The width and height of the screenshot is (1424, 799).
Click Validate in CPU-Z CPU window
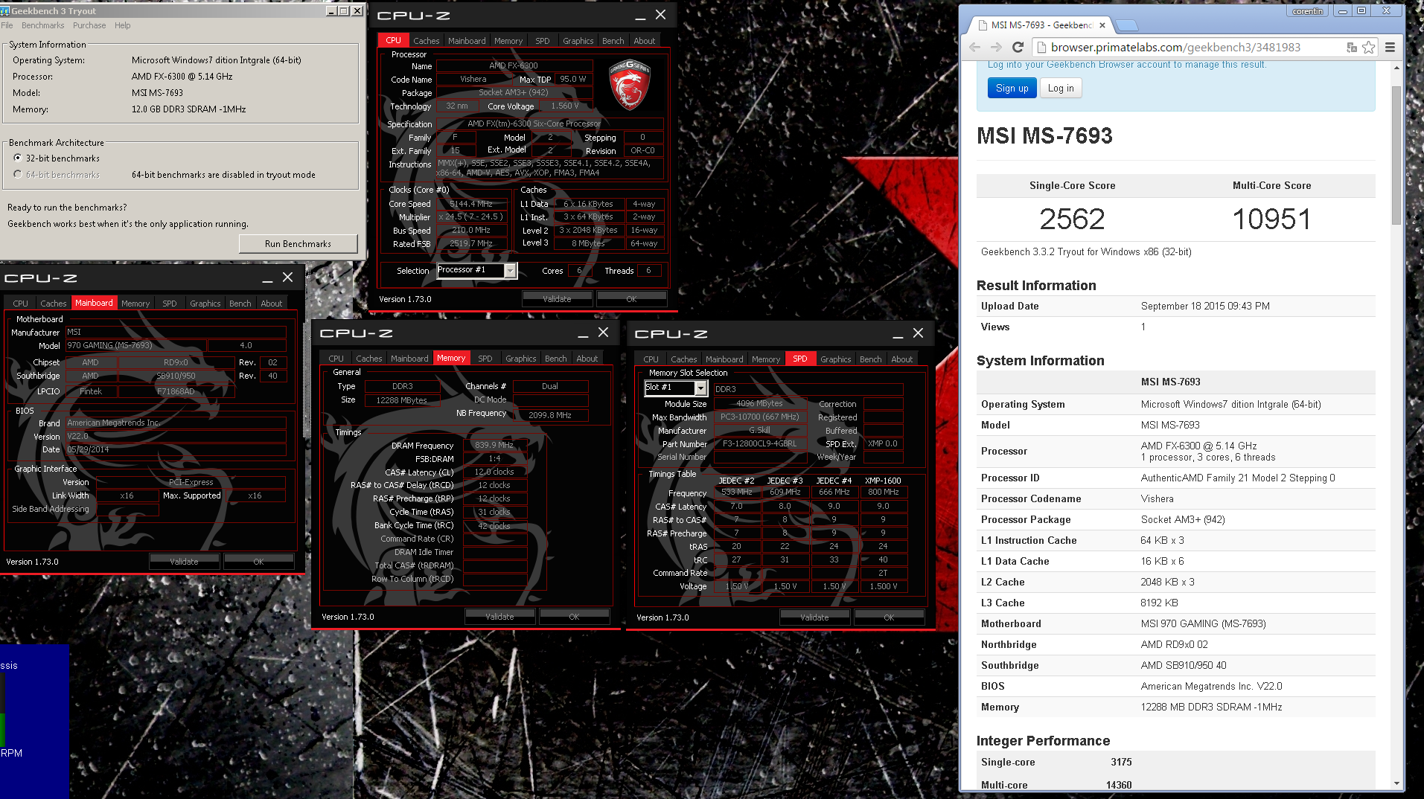pos(557,299)
